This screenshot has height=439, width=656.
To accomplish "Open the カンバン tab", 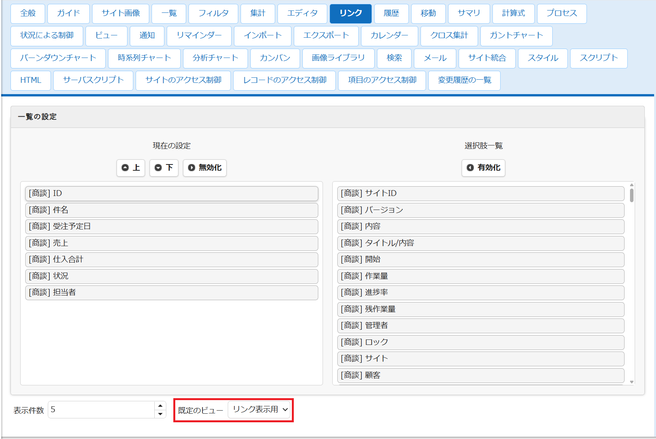I will point(275,58).
